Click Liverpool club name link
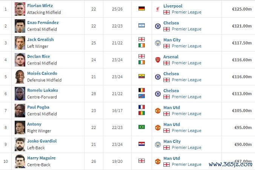The image size is (255, 170). (173, 6)
